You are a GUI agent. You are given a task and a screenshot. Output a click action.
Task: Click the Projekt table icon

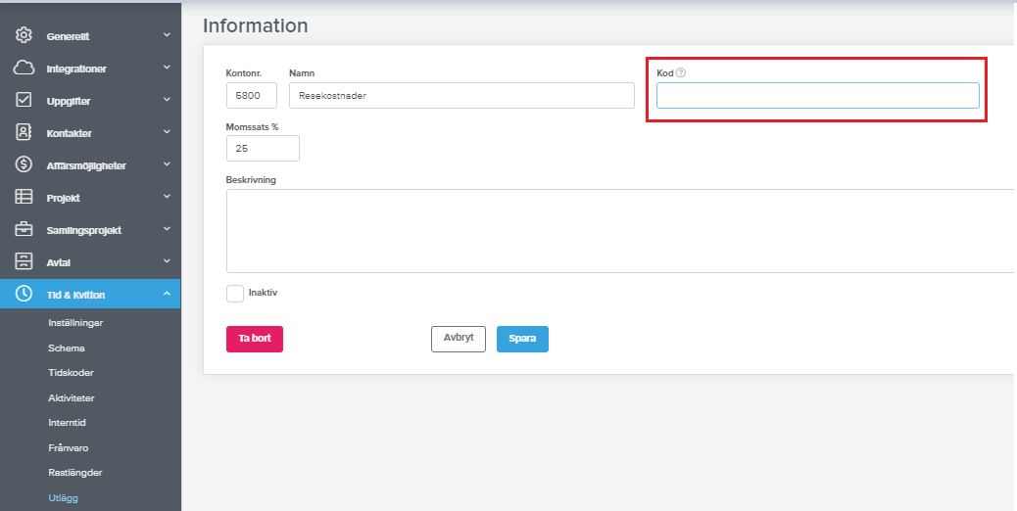tap(24, 198)
